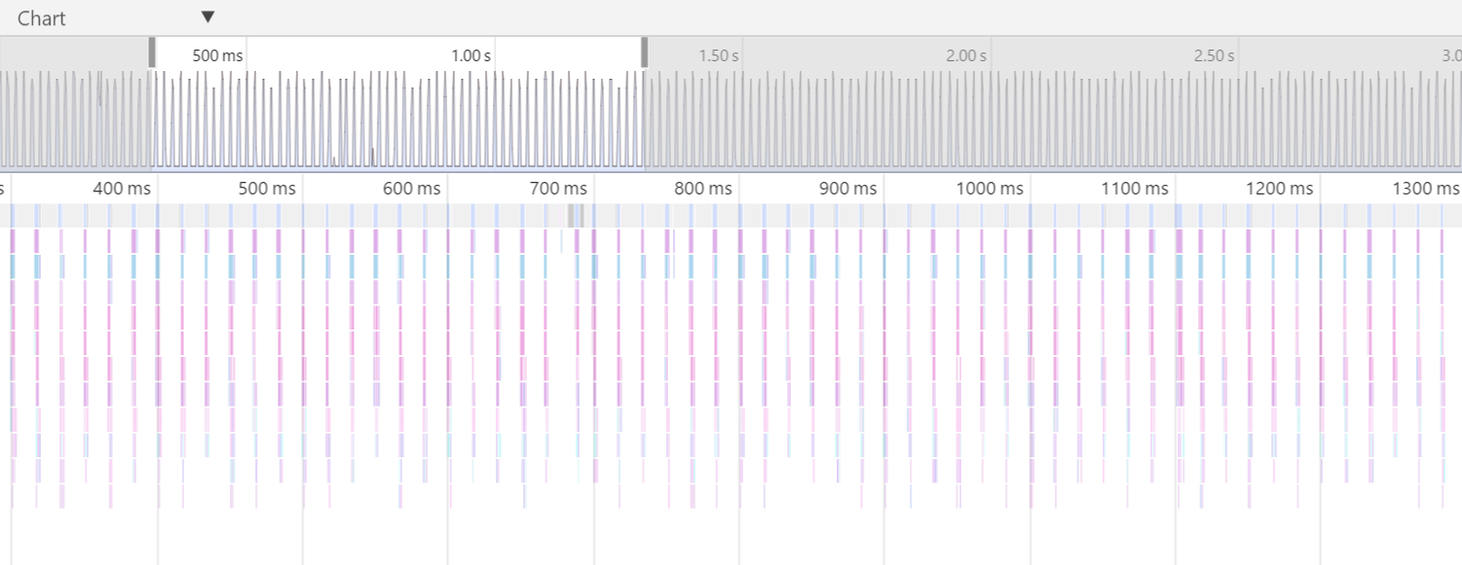Image resolution: width=1462 pixels, height=565 pixels.
Task: Click the 500 ms label in overview strip
Action: click(x=217, y=55)
